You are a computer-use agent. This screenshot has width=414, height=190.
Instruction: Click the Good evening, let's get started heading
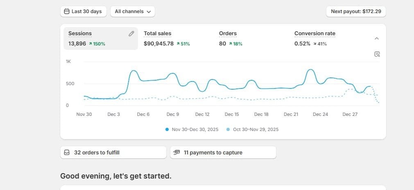coord(116,176)
